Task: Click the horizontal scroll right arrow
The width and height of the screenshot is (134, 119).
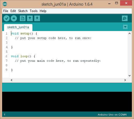Action: (125, 80)
